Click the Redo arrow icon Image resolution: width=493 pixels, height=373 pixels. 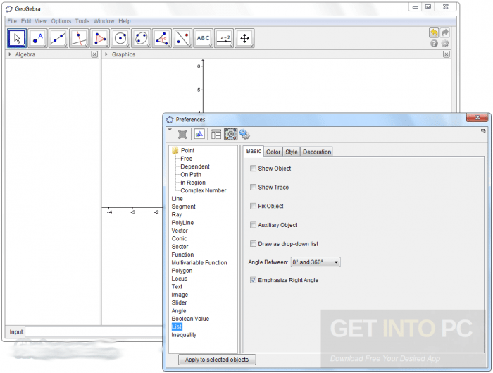coord(445,32)
